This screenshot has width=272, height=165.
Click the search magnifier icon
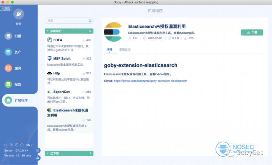[90, 21]
